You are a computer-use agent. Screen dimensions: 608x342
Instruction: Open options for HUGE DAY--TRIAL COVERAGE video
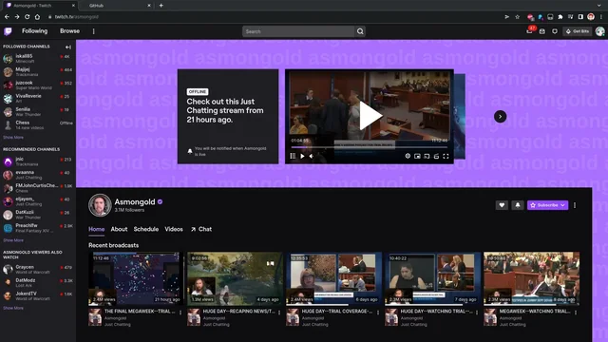pos(378,313)
